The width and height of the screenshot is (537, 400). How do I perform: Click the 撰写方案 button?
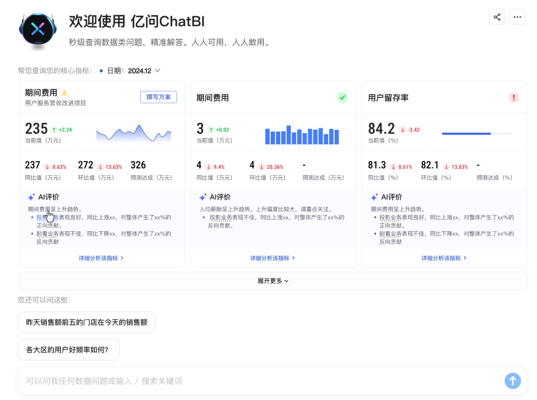159,97
